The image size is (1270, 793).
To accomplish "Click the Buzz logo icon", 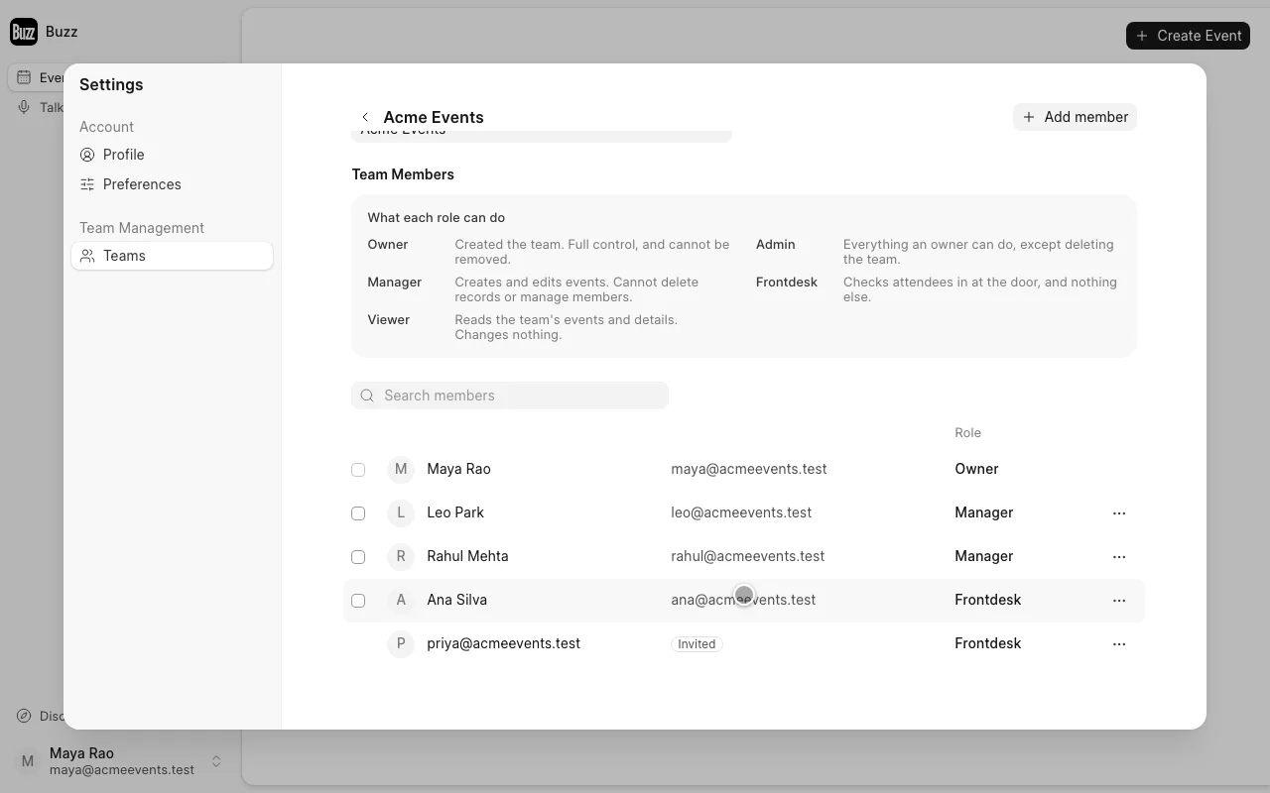I will tap(24, 32).
